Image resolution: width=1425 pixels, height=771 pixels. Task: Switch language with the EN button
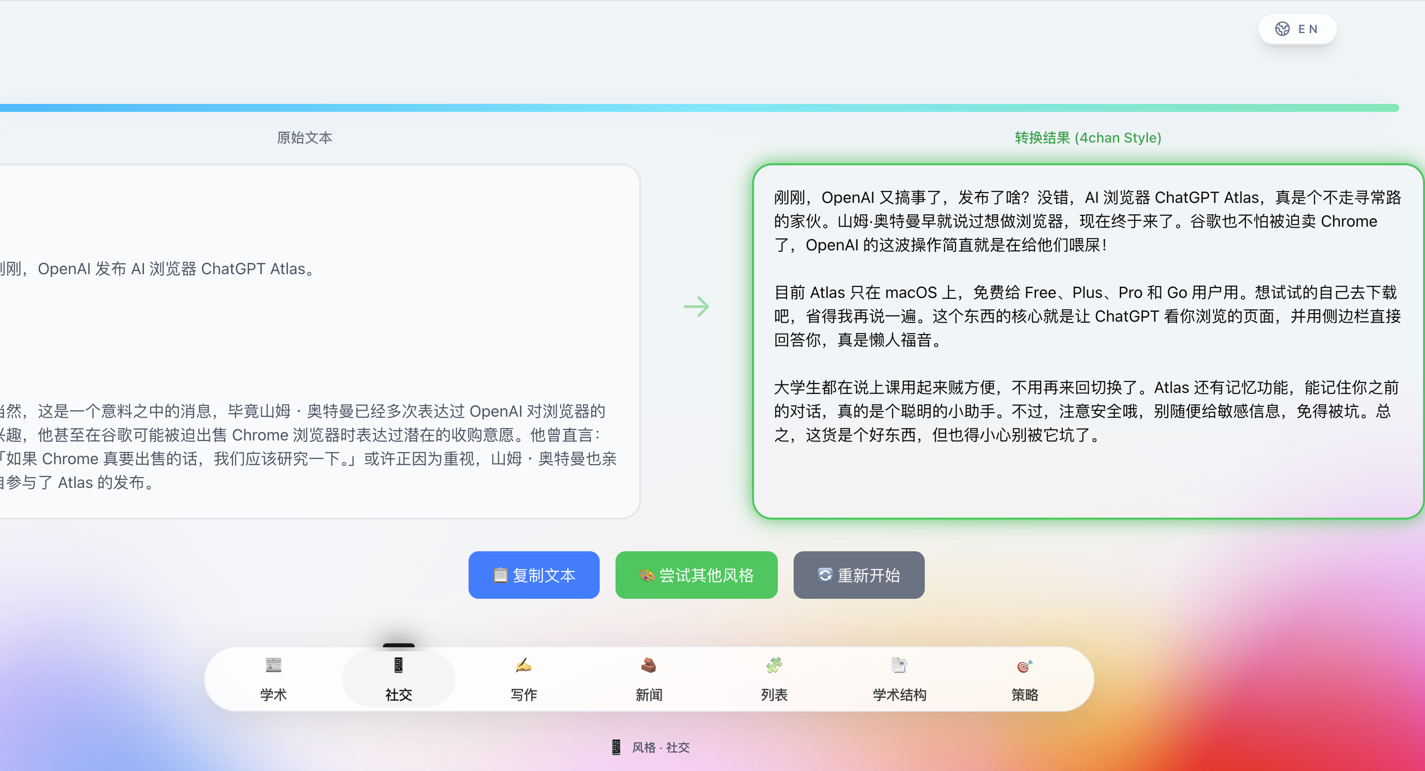pos(1297,29)
